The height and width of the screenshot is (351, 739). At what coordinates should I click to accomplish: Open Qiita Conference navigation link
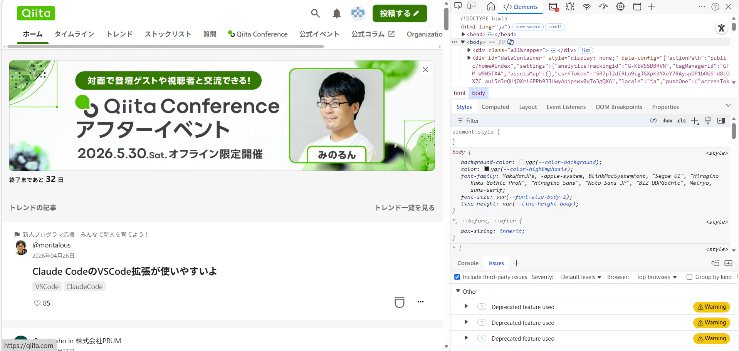pos(258,34)
